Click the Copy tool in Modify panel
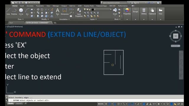 coord(38,13)
